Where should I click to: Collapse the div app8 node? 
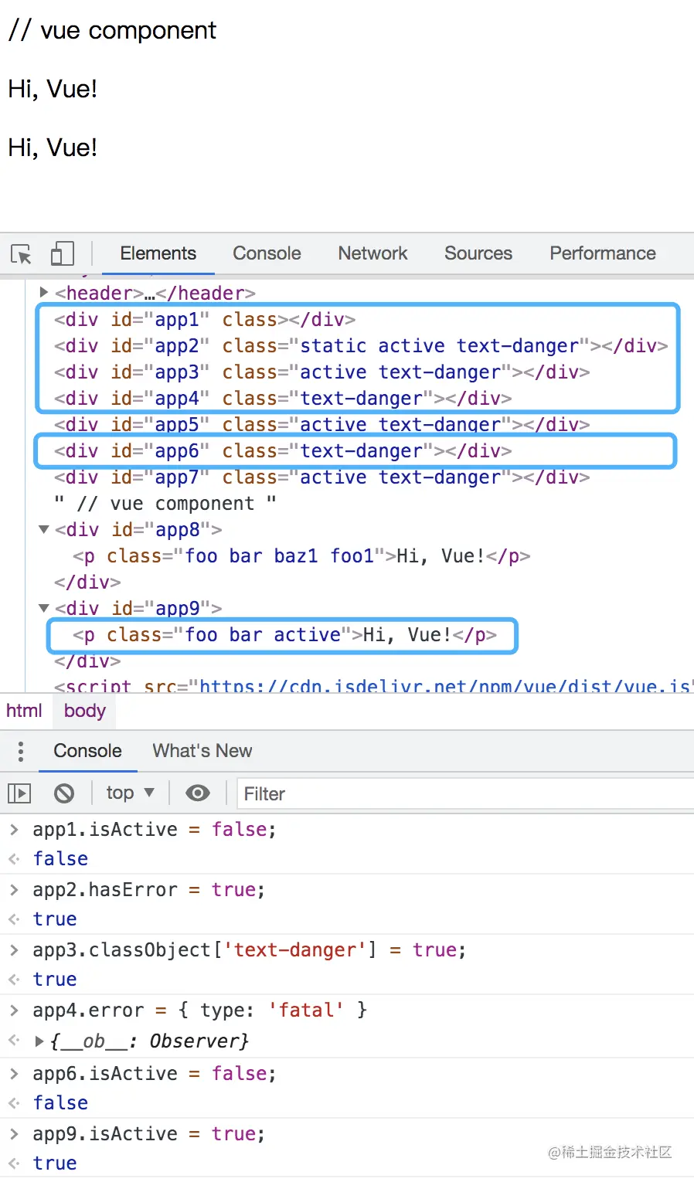[x=44, y=530]
